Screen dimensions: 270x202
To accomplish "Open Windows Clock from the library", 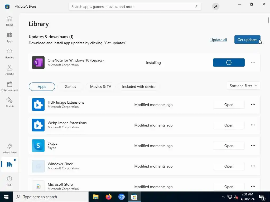I will pos(229,166).
